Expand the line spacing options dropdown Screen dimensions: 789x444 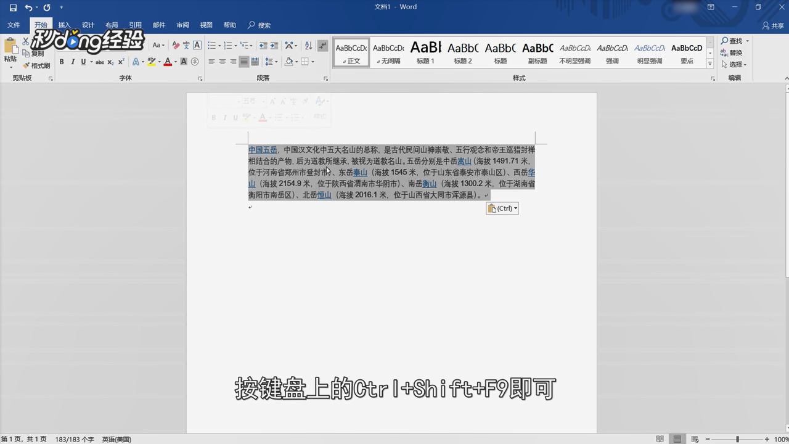[275, 61]
